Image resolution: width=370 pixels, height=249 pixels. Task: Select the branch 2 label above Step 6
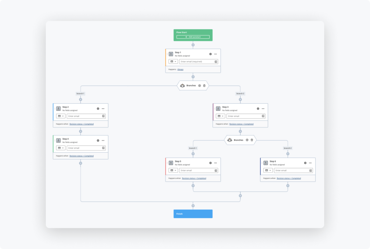(288, 148)
